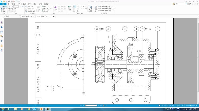Open zoom percentage dropdown in status bar
199x111 pixels.
click(182, 106)
